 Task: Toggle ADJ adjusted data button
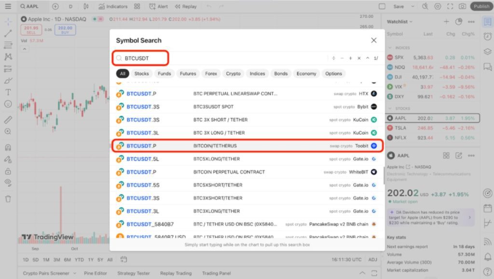point(373,260)
